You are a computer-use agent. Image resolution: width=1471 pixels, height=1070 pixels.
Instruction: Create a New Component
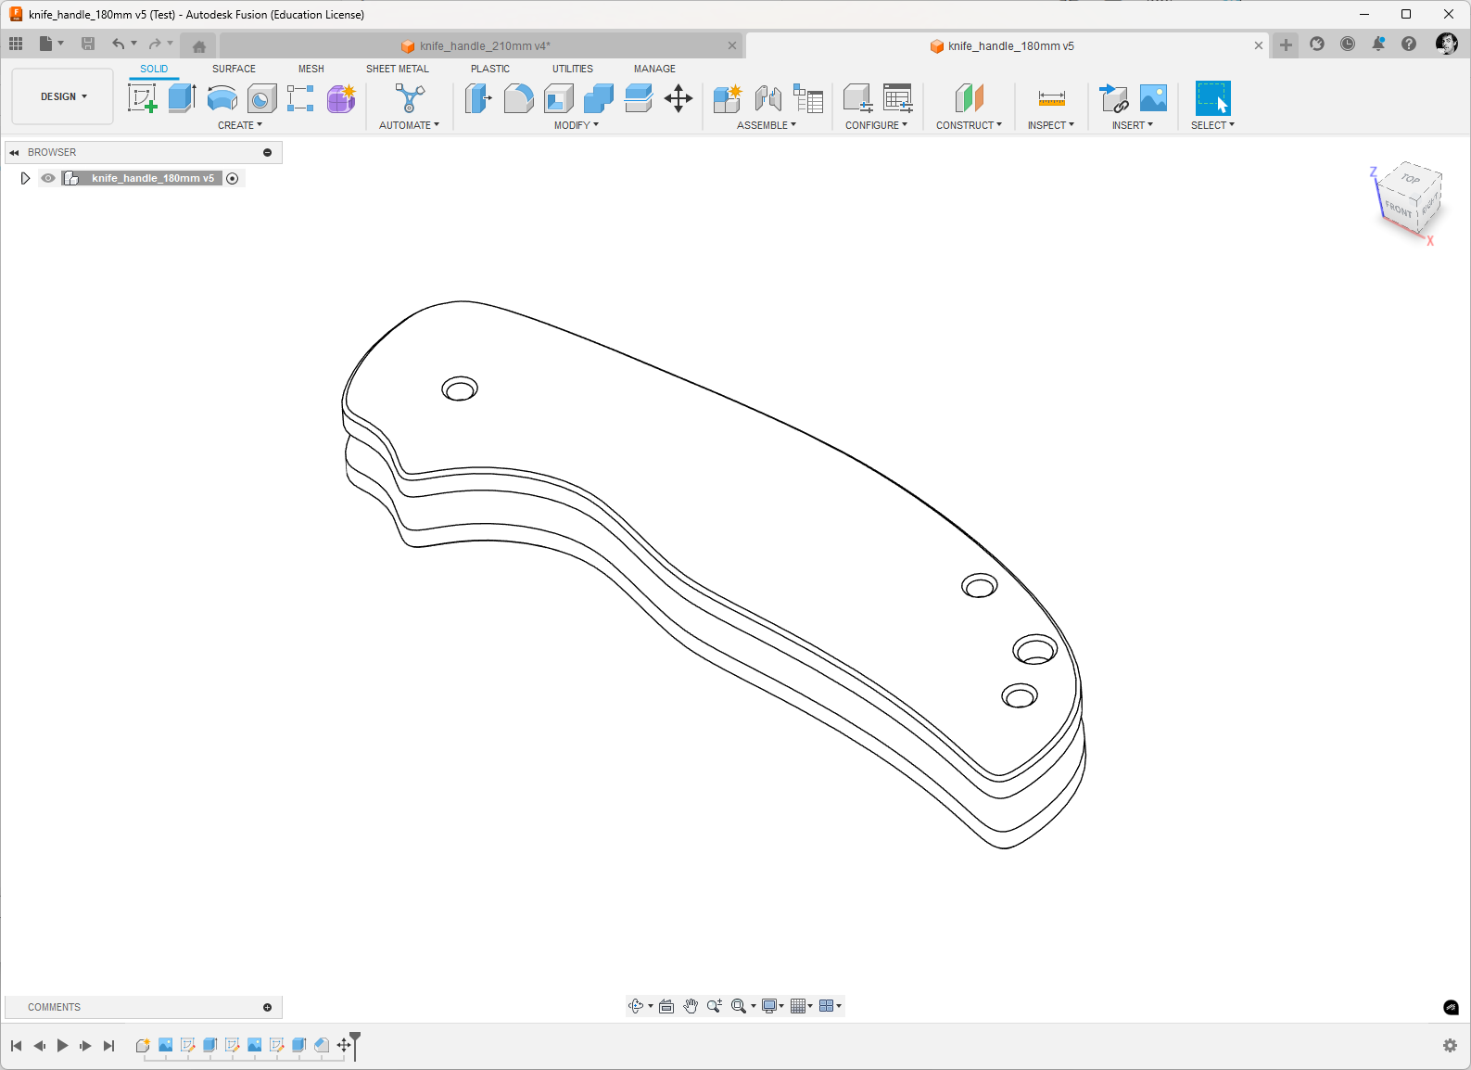pos(728,98)
